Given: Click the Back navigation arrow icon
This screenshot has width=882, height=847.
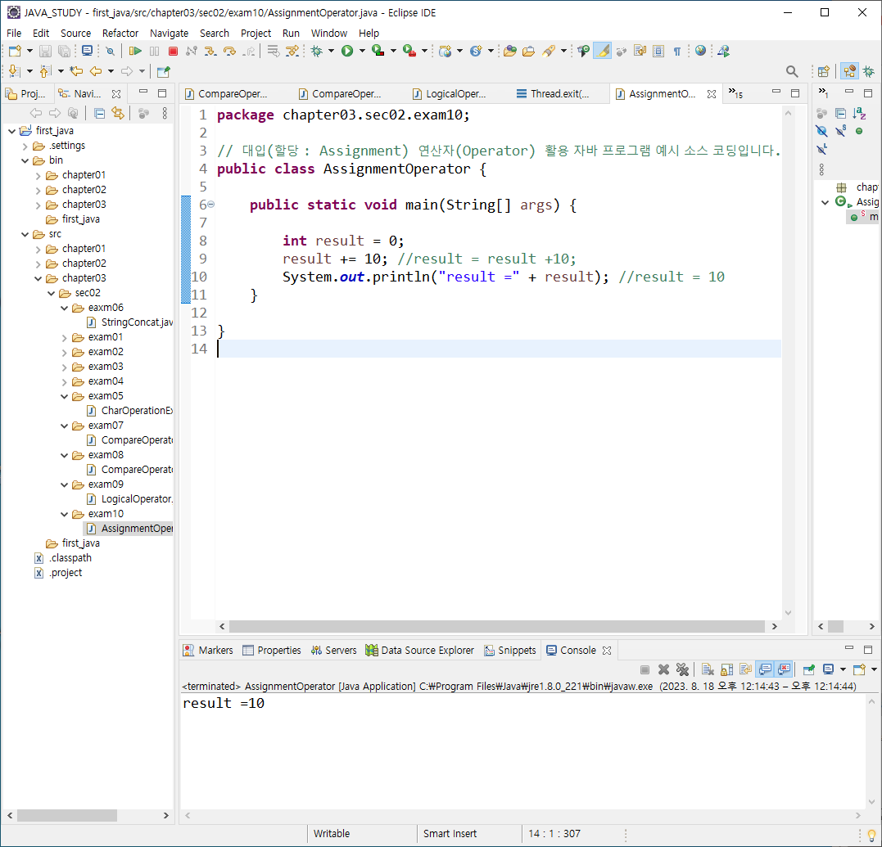Looking at the screenshot, I should click(96, 71).
